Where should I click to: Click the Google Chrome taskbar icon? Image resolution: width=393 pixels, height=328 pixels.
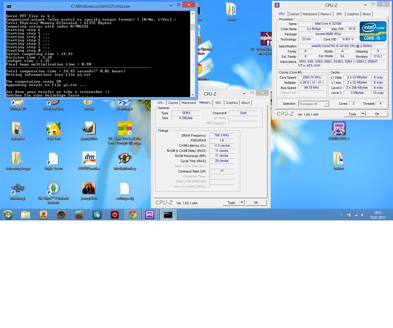[x=133, y=215]
